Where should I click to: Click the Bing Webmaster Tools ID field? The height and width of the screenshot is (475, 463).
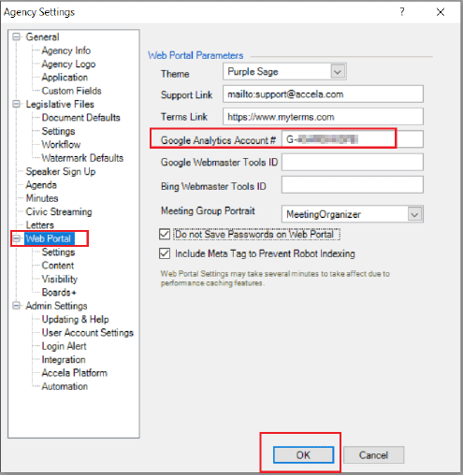coord(353,185)
